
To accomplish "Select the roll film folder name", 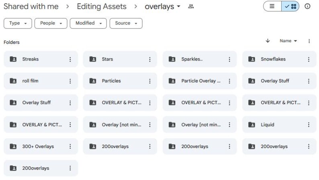I will point(30,81).
